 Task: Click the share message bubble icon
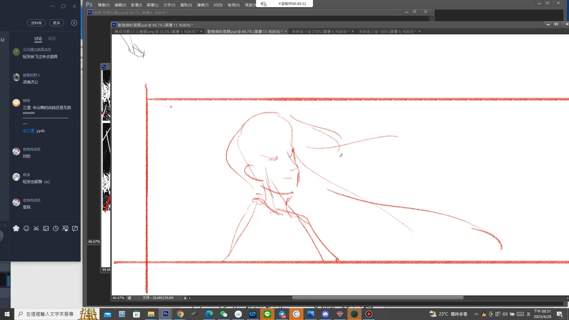click(x=75, y=228)
